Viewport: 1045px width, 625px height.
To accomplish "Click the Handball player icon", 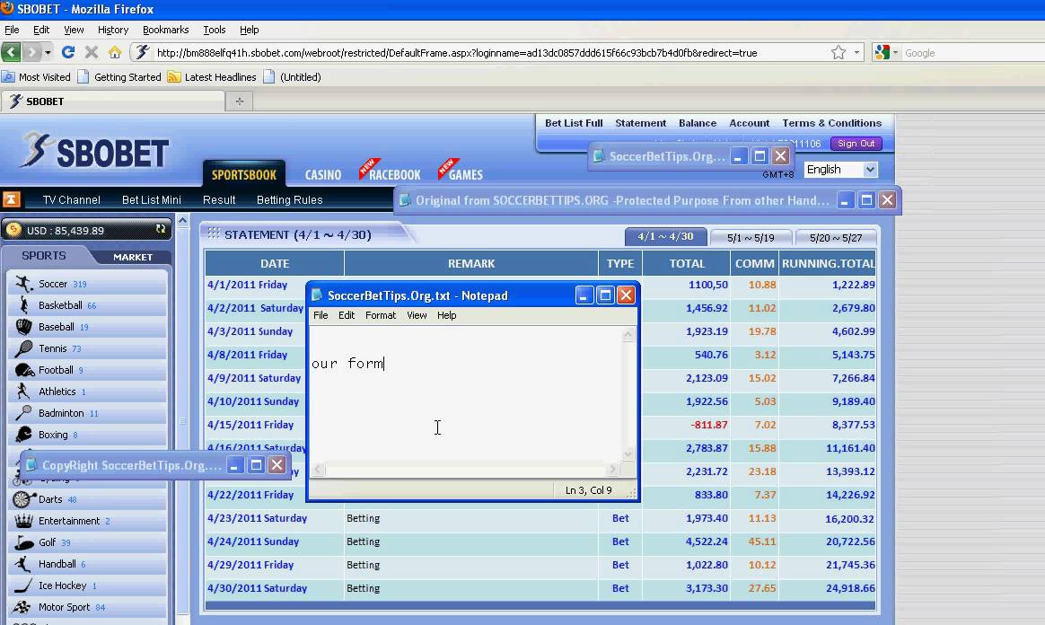I will pos(23,564).
